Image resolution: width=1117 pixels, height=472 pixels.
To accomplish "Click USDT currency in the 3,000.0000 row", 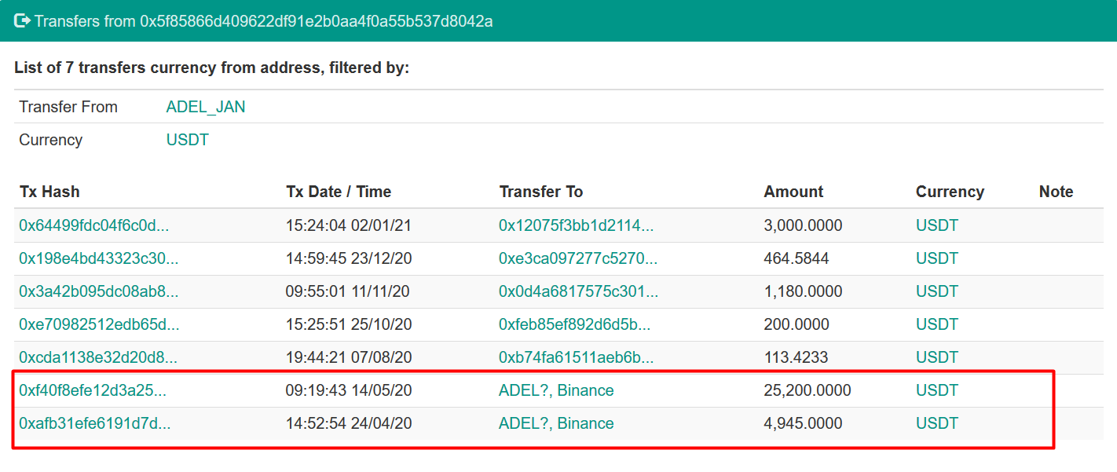I will click(x=937, y=225).
